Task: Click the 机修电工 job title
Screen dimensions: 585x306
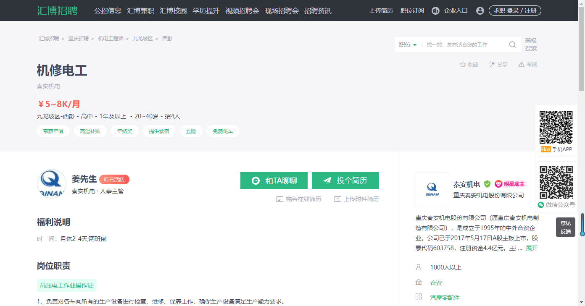Action: [x=62, y=71]
